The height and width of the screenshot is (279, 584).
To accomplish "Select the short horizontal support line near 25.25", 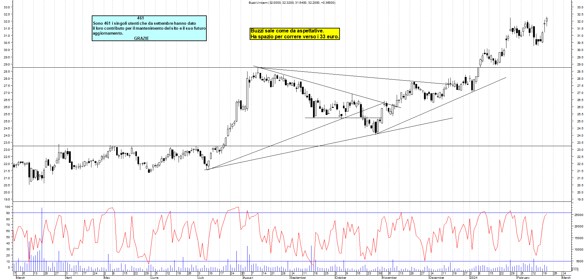I will (x=343, y=118).
